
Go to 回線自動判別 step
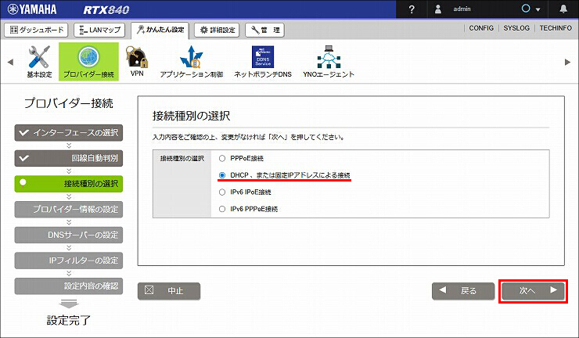(x=69, y=158)
